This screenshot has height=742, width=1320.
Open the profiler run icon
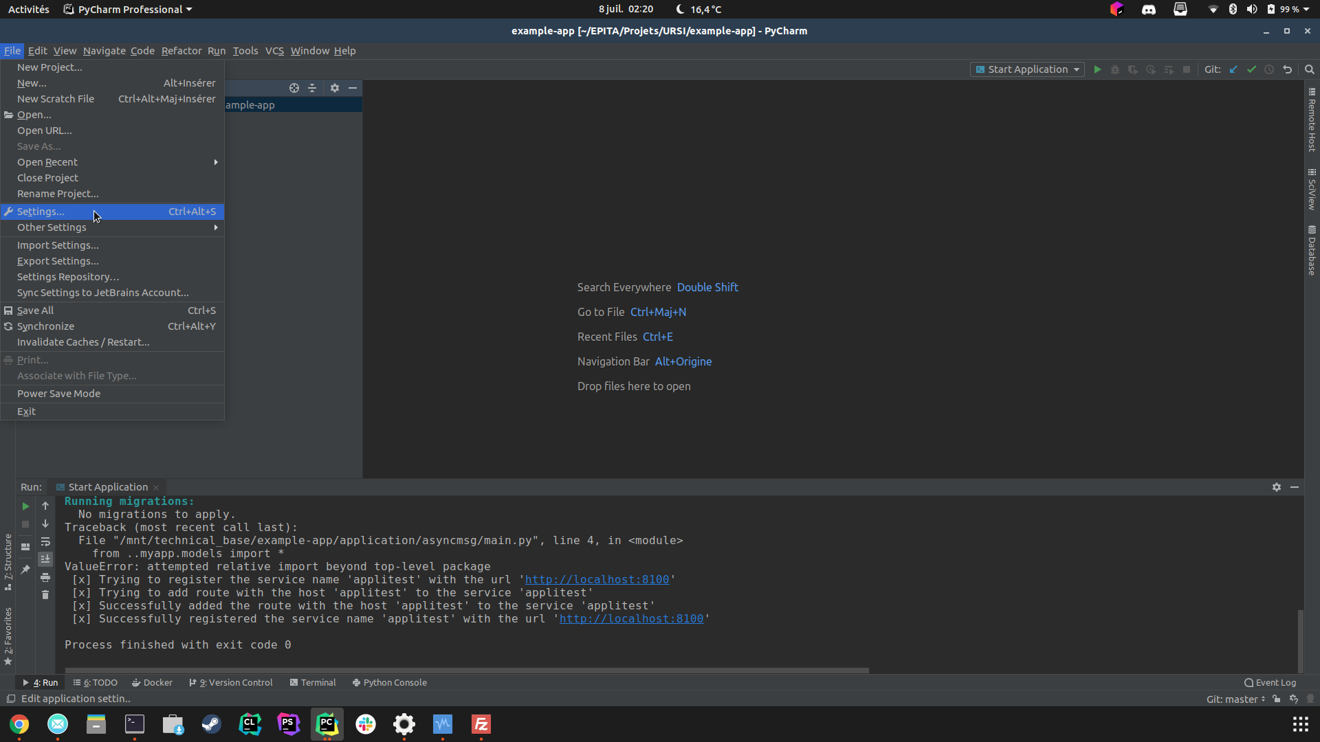click(1151, 69)
